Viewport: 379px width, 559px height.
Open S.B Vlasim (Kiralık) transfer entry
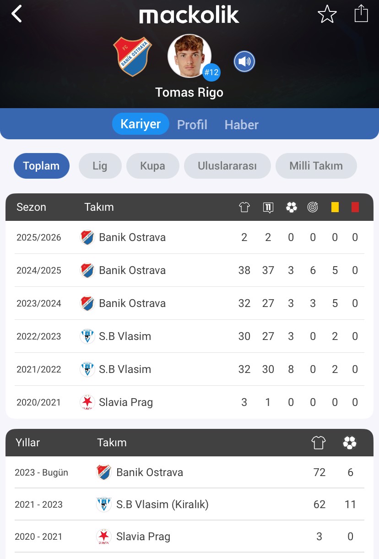point(162,504)
